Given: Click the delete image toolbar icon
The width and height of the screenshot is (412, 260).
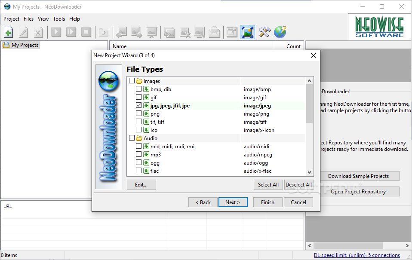Looking at the screenshot, I should point(185,32).
